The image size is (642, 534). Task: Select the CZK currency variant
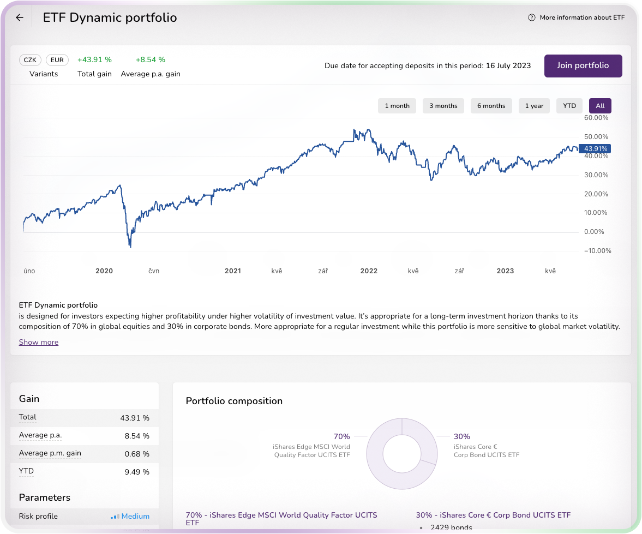pyautogui.click(x=30, y=60)
